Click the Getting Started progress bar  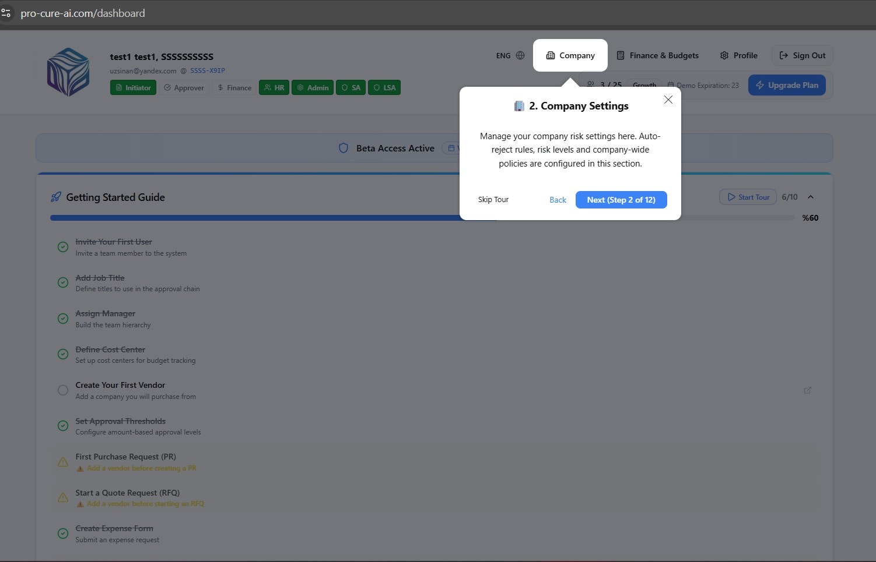[x=422, y=218]
